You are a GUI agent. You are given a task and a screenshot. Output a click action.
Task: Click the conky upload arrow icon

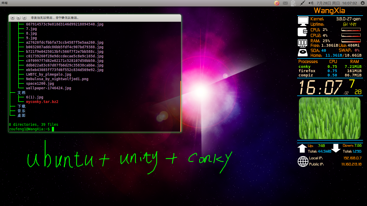[x=302, y=148]
